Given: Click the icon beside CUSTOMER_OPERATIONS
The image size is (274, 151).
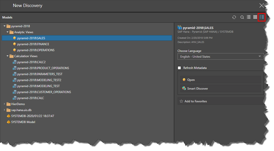Looking at the screenshot, I should click(15, 92).
